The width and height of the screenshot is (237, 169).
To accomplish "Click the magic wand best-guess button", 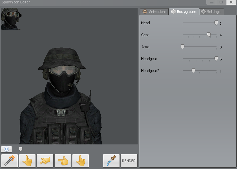I will click(10, 161).
